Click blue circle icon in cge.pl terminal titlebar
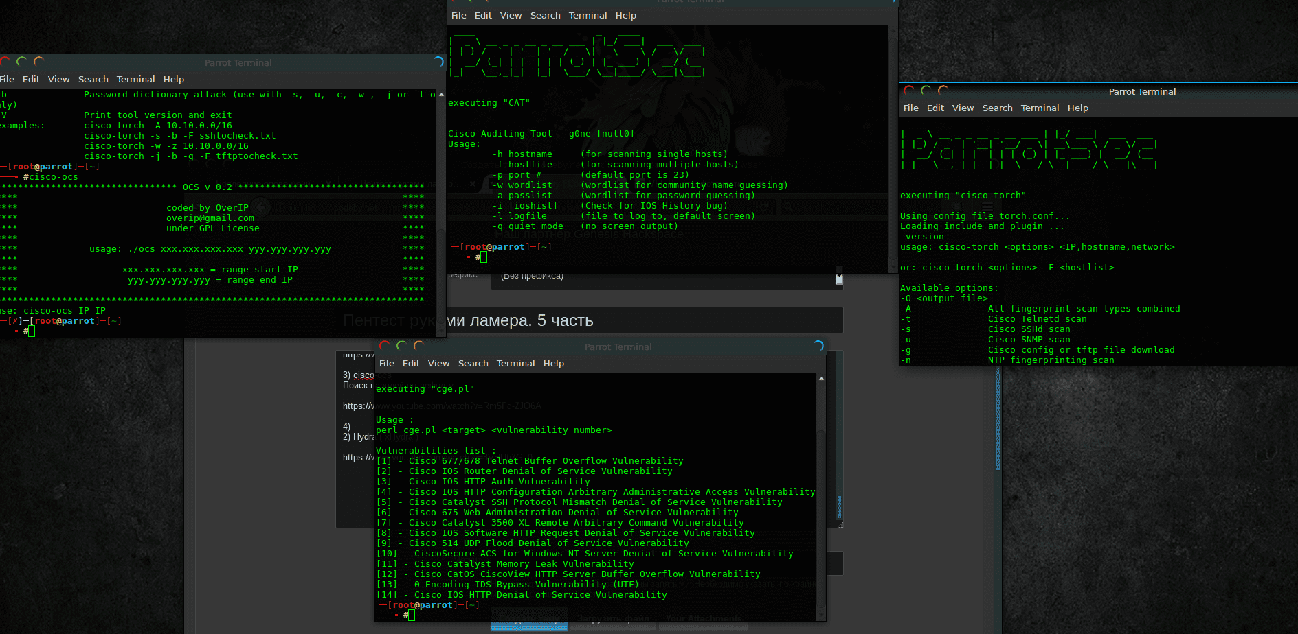Image resolution: width=1298 pixels, height=634 pixels. point(818,346)
